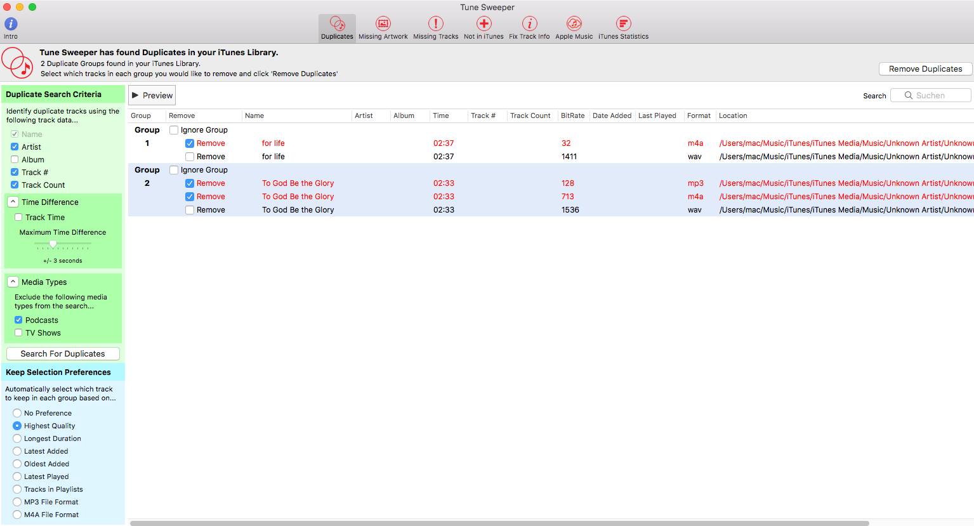Sort by the Format column header
The width and height of the screenshot is (974, 526).
tap(699, 115)
